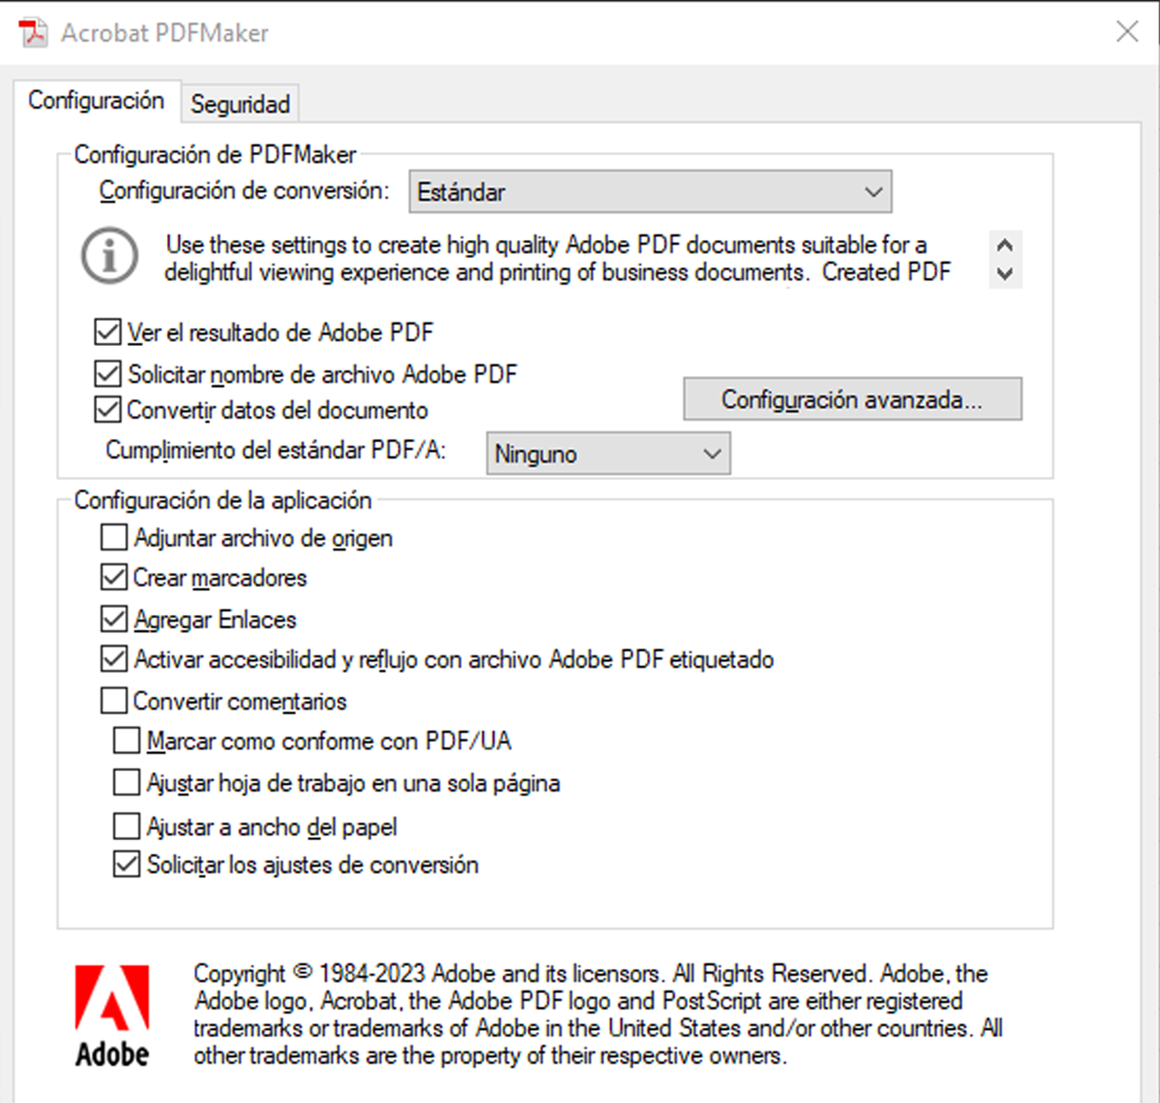Uncheck Solicitar nombre de archivo Adobe PDF
The width and height of the screenshot is (1160, 1103).
tap(107, 374)
